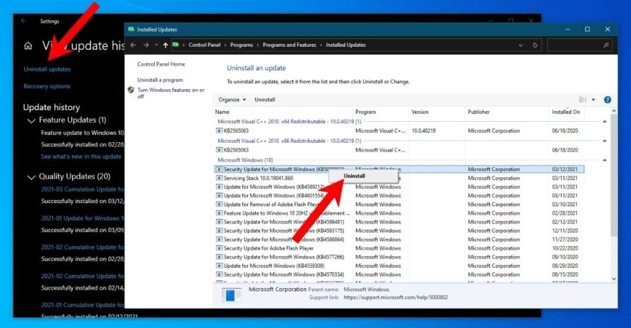Open the recent locations dropdown arrow
This screenshot has height=328, width=631.
point(157,45)
